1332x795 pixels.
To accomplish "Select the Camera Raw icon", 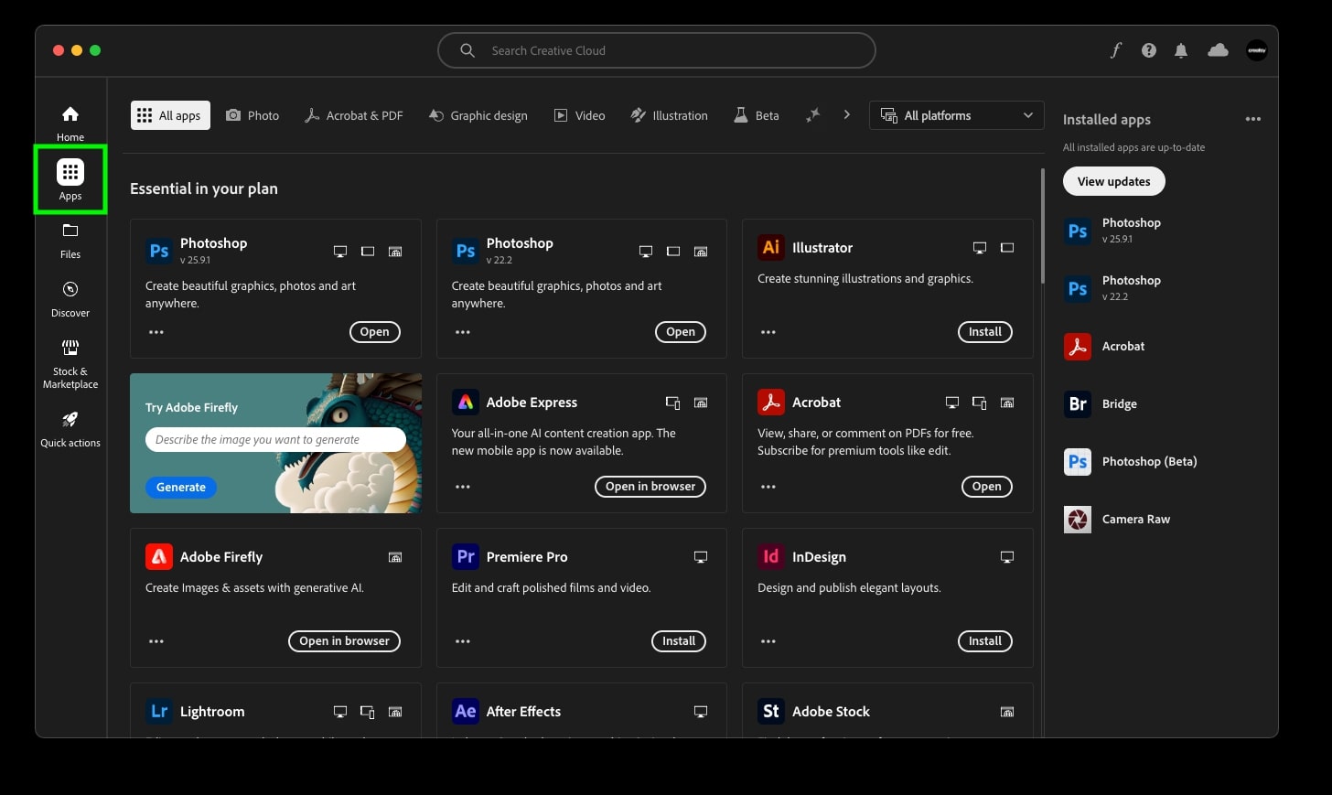I will tap(1078, 519).
